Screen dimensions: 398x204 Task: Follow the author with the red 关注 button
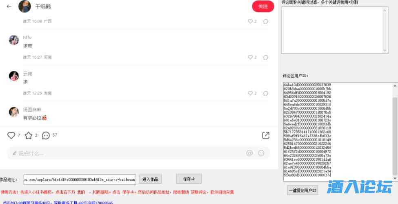[263, 7]
